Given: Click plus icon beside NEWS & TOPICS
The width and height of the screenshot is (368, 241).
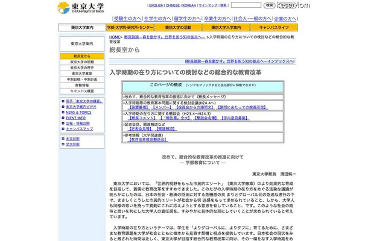Looking at the screenshot, I should pos(63,112).
